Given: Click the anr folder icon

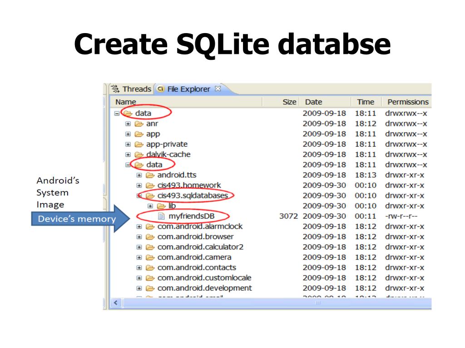Looking at the screenshot, I should (139, 124).
